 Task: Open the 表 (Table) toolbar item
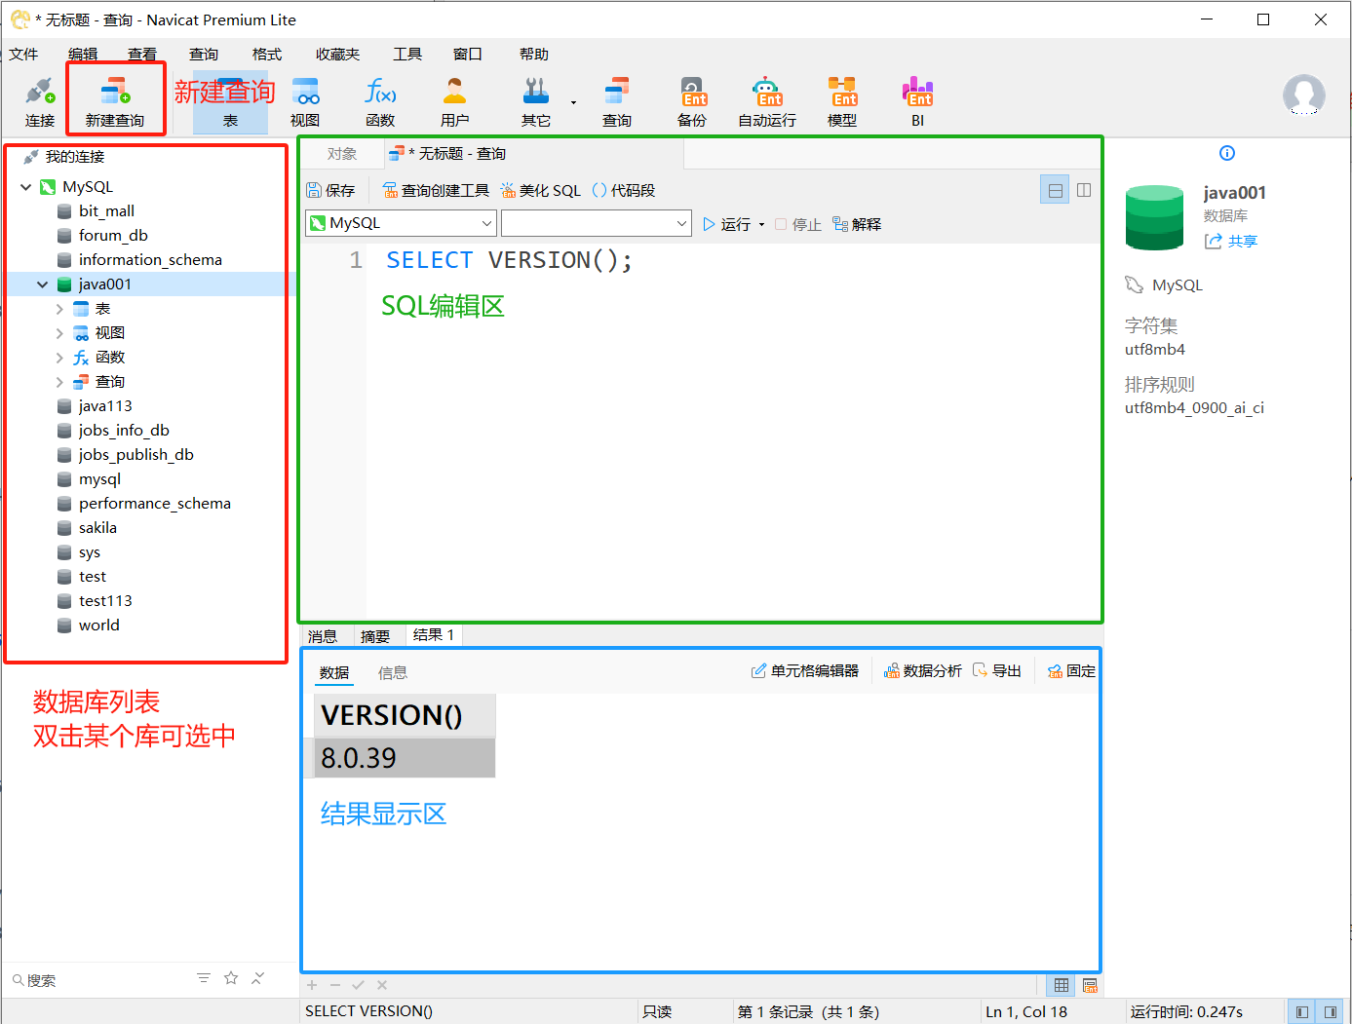pyautogui.click(x=230, y=102)
